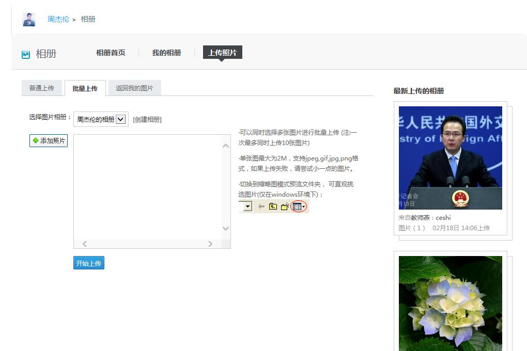Click the 相册 section title beside the logo
This screenshot has width=527, height=351.
pyautogui.click(x=46, y=54)
